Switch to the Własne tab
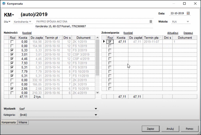The height and width of the screenshot is (135, 201). (23, 122)
